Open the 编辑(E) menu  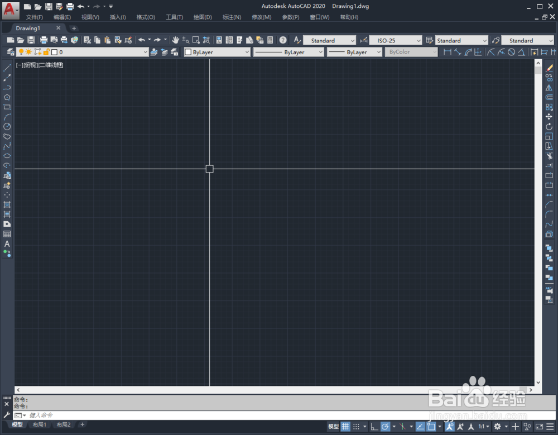tap(62, 17)
